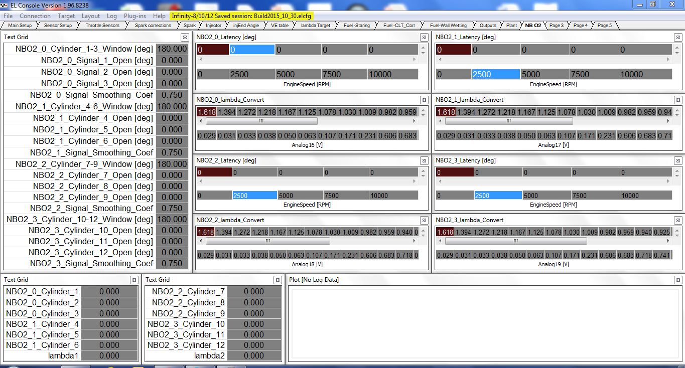The image size is (685, 368).
Task: Select the NBO2_0_Signal_Smoothing_Coef value 0.750
Action: pos(172,95)
